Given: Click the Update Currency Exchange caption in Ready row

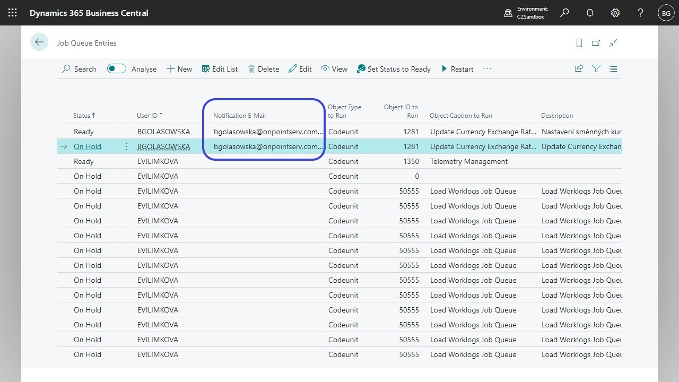Looking at the screenshot, I should click(483, 132).
